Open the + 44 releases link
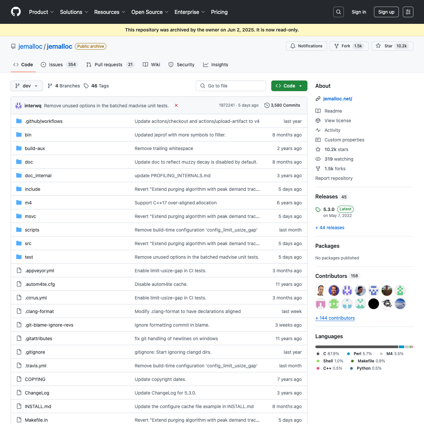424x424 pixels. pyautogui.click(x=330, y=228)
